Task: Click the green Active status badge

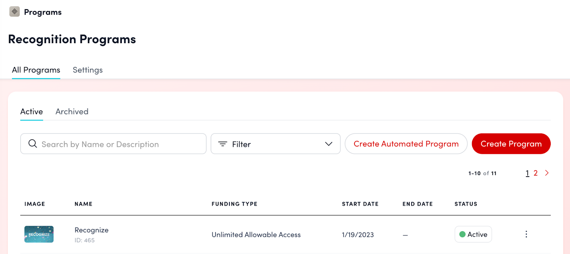Action: (473, 234)
